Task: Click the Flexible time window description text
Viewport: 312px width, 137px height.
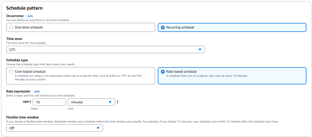Action: click(x=142, y=122)
